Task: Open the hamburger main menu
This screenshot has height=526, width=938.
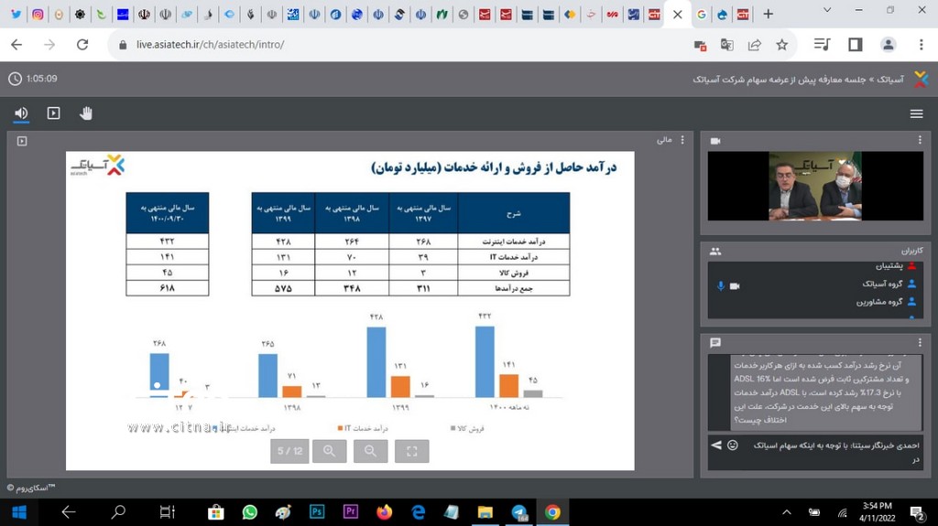Action: coord(916,113)
